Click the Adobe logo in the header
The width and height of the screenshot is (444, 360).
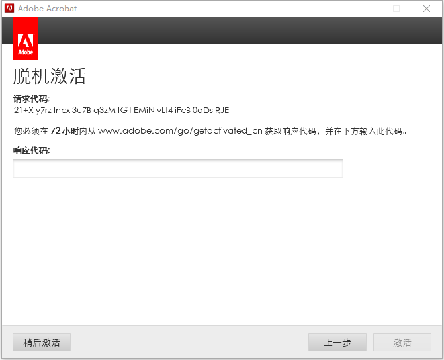pos(26,38)
